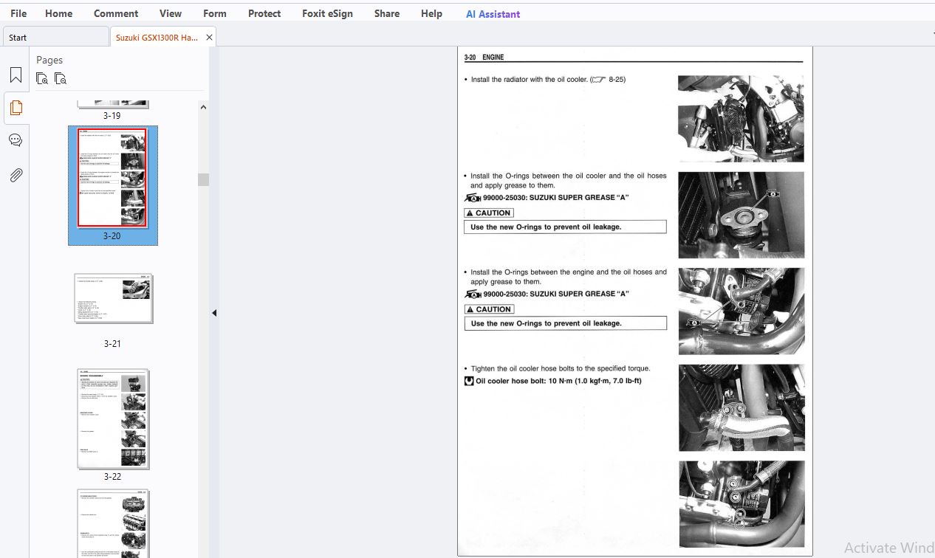The width and height of the screenshot is (935, 558).
Task: Click the page label "3-22"
Action: [x=112, y=477]
